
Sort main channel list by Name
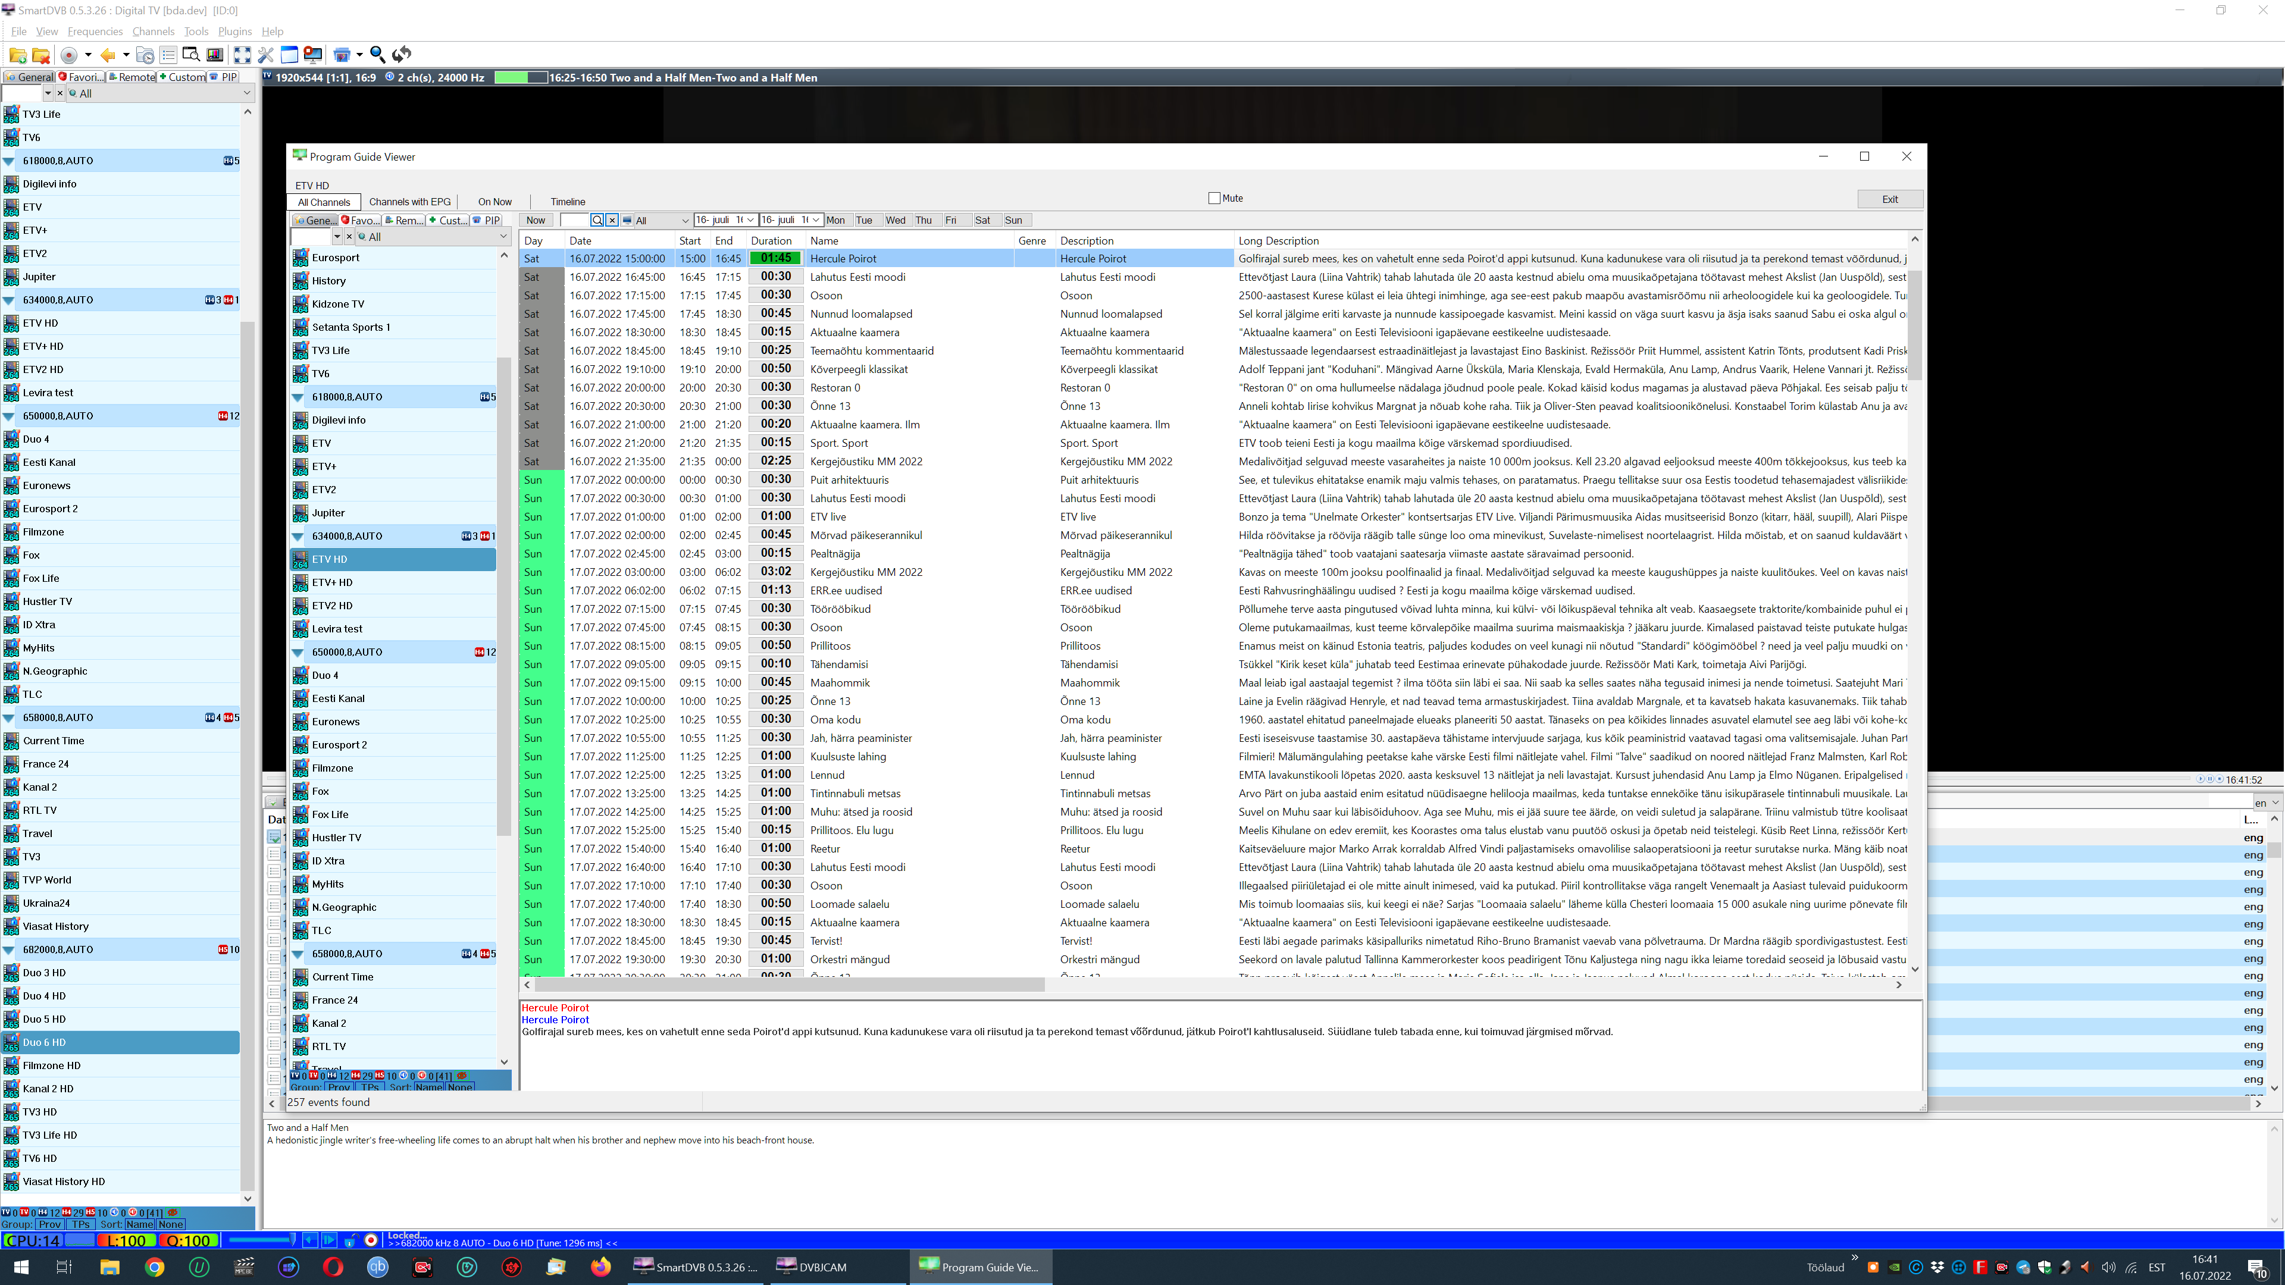point(139,1224)
